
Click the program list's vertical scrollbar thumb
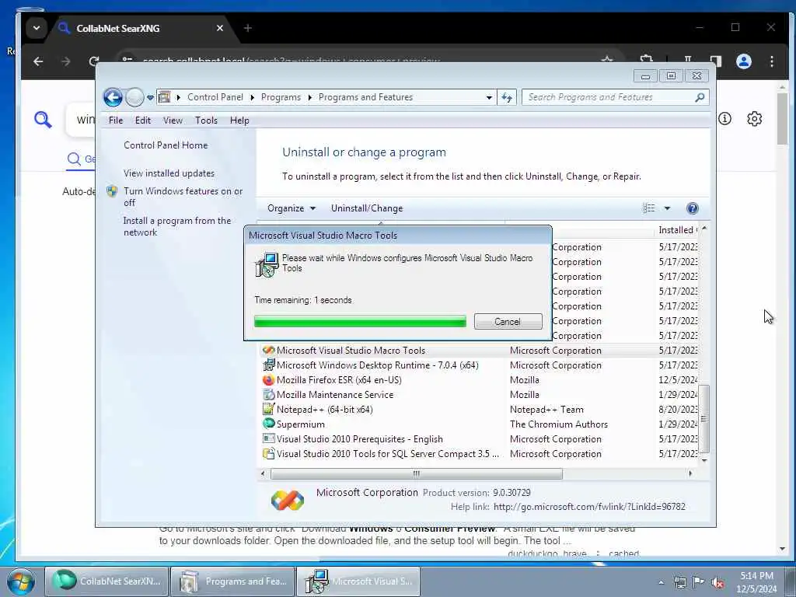(x=703, y=418)
